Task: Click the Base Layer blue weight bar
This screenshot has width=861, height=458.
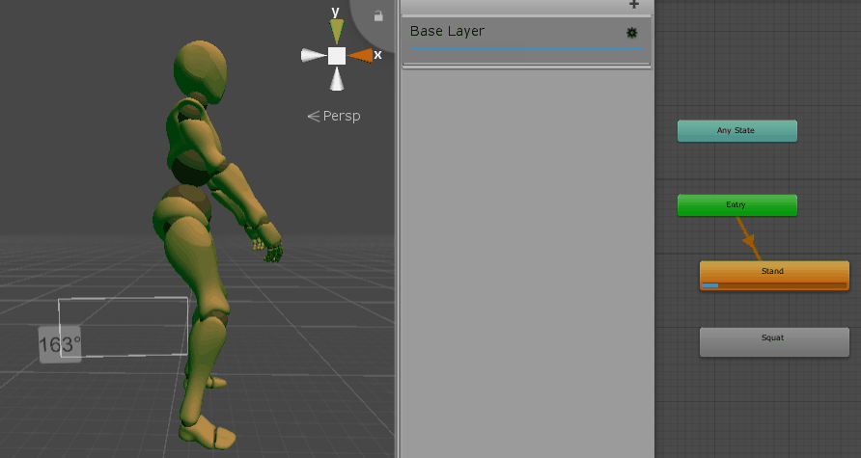Action: pyautogui.click(x=526, y=48)
